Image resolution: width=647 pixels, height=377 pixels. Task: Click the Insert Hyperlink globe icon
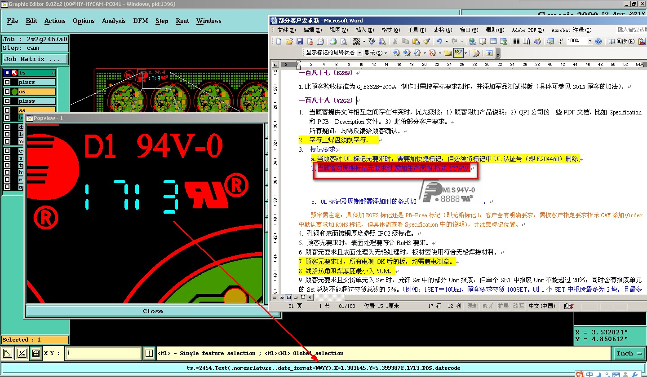click(472, 41)
